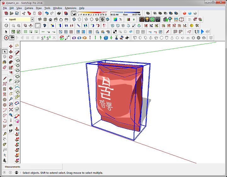The image size is (227, 177).
Task: Click the UI button
Action: (x=197, y=32)
